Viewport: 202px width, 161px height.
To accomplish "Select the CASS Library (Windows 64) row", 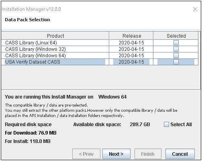I will pos(100,56).
